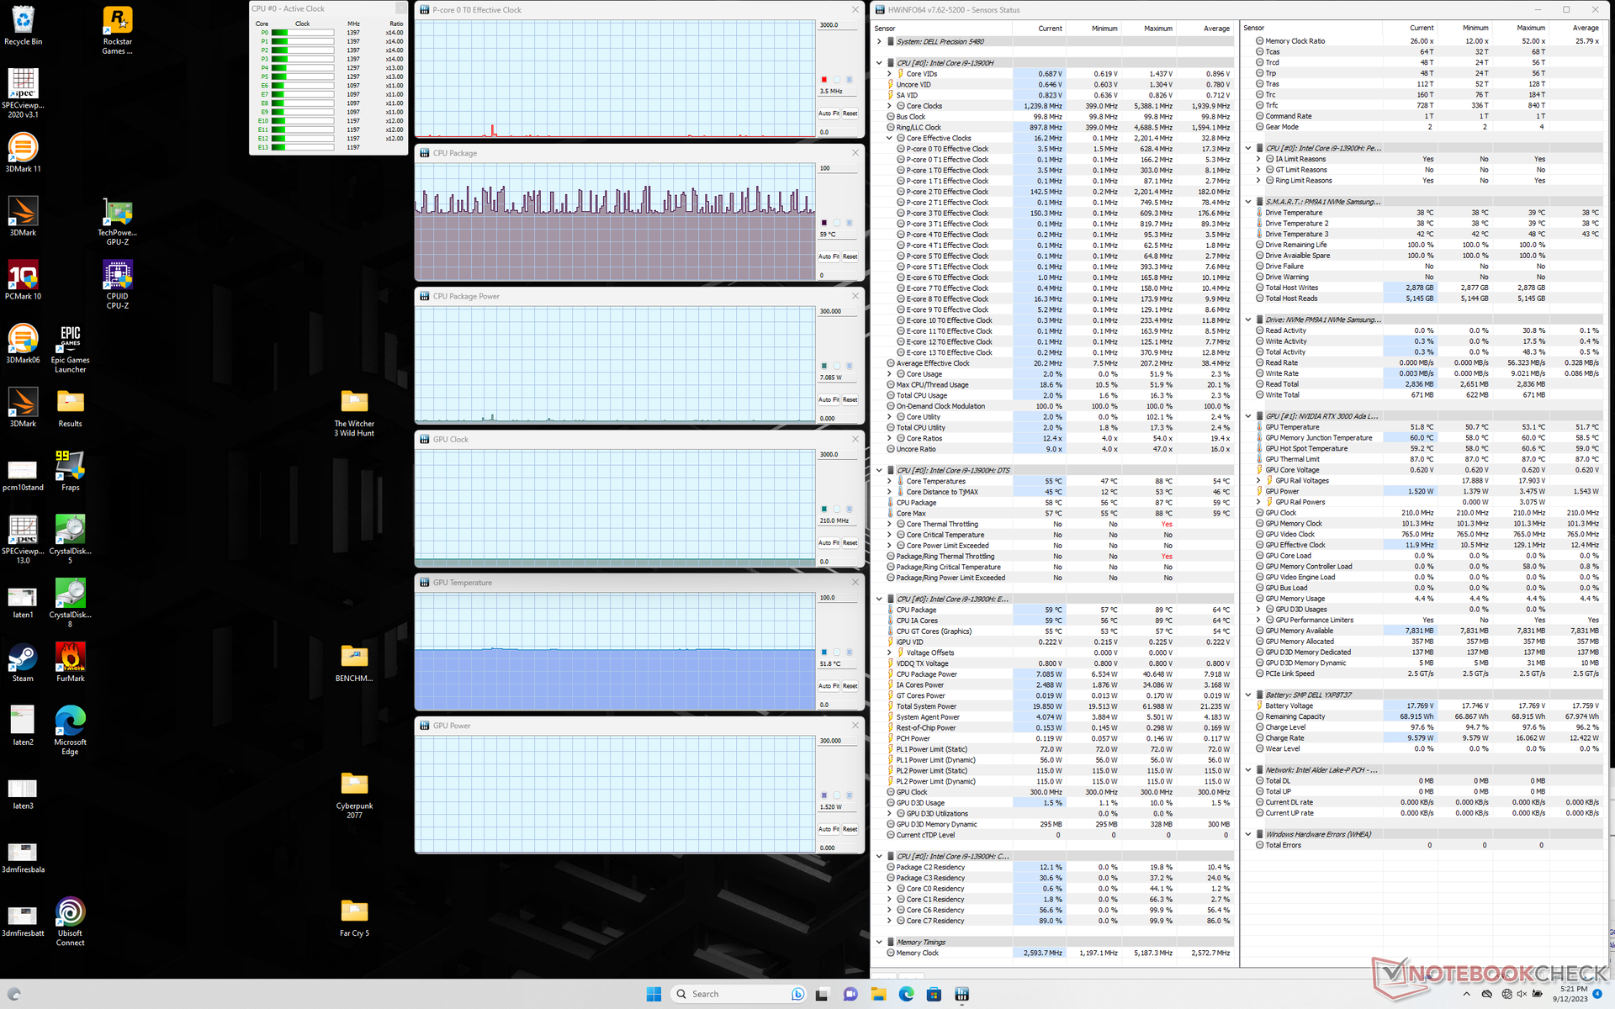Collapse the GPU [#1] NVIDIA RTX 3000 Ada group
The height and width of the screenshot is (1009, 1615).
pyautogui.click(x=1248, y=416)
